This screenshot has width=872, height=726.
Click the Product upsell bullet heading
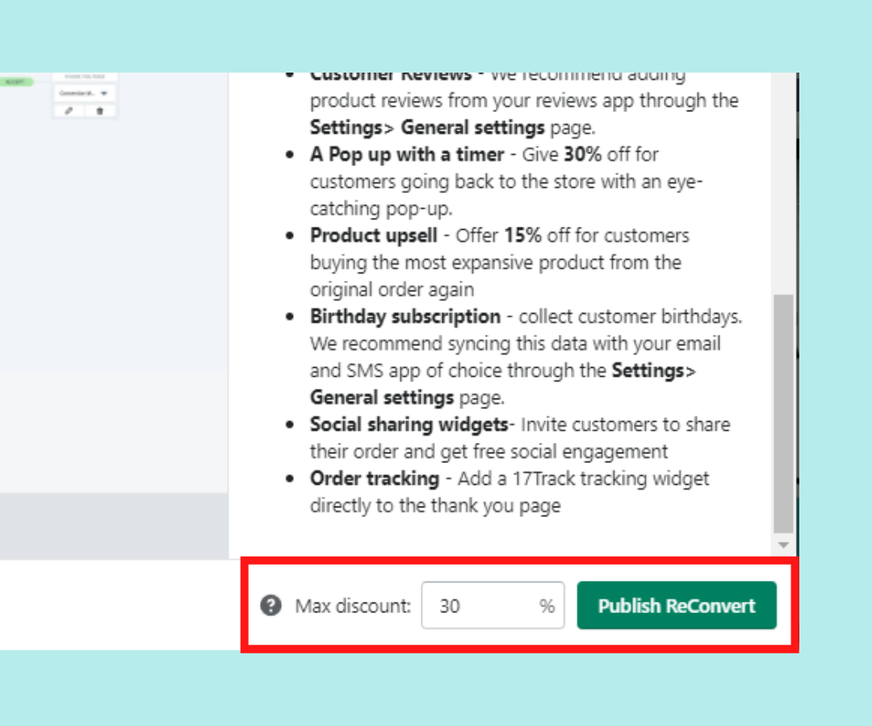tap(374, 236)
